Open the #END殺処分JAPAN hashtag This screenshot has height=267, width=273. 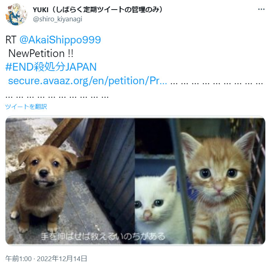pyautogui.click(x=51, y=67)
